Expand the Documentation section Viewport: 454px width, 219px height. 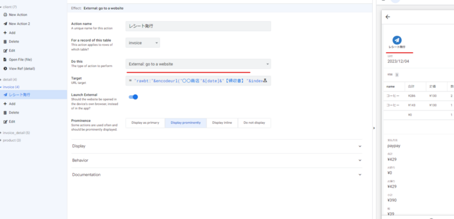pyautogui.click(x=217, y=175)
